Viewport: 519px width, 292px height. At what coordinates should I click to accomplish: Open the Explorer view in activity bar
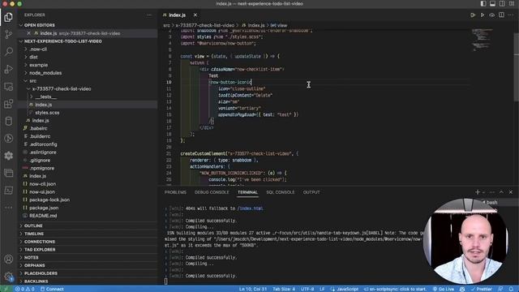point(9,17)
